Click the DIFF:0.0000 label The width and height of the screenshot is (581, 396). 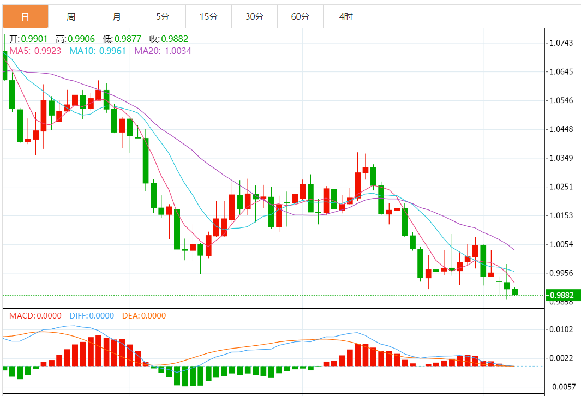point(92,316)
